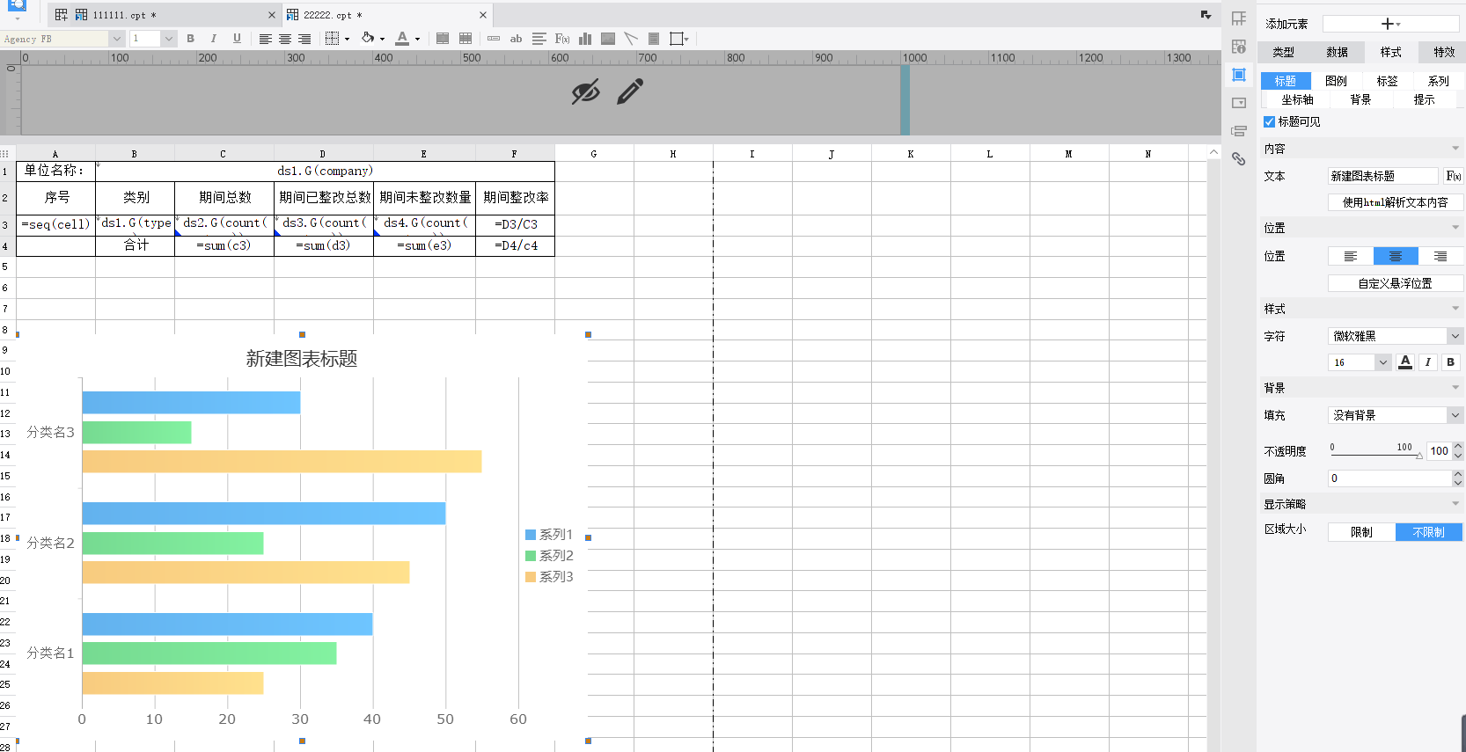Select 不限制 for region size
Viewport: 1466px width, 752px height.
coord(1429,532)
